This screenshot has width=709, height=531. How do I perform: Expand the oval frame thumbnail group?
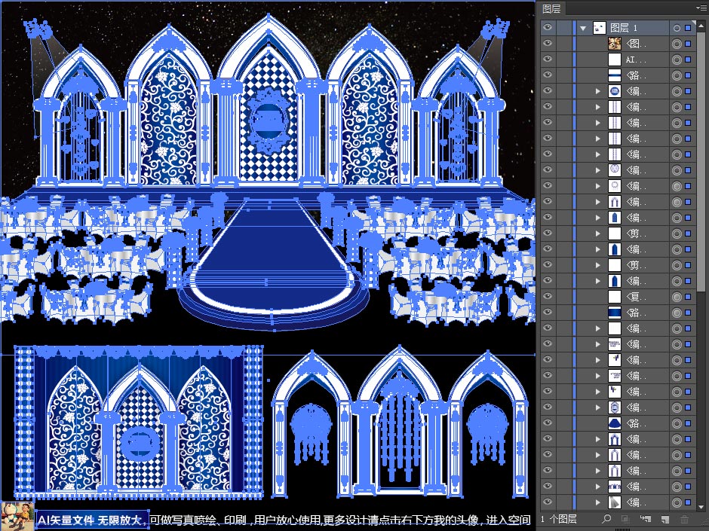point(598,407)
